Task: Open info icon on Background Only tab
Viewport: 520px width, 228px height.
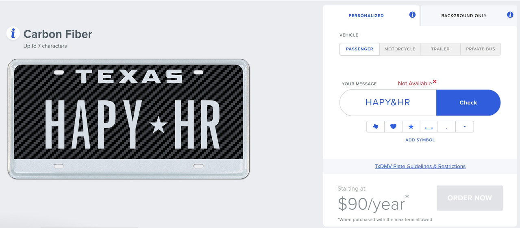Action: click(510, 15)
